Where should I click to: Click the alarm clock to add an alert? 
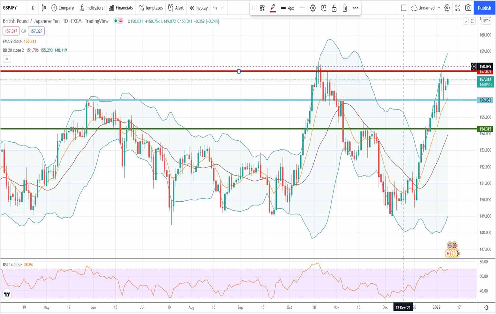coord(324,8)
